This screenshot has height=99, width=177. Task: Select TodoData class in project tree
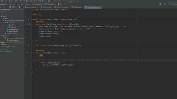point(12,25)
